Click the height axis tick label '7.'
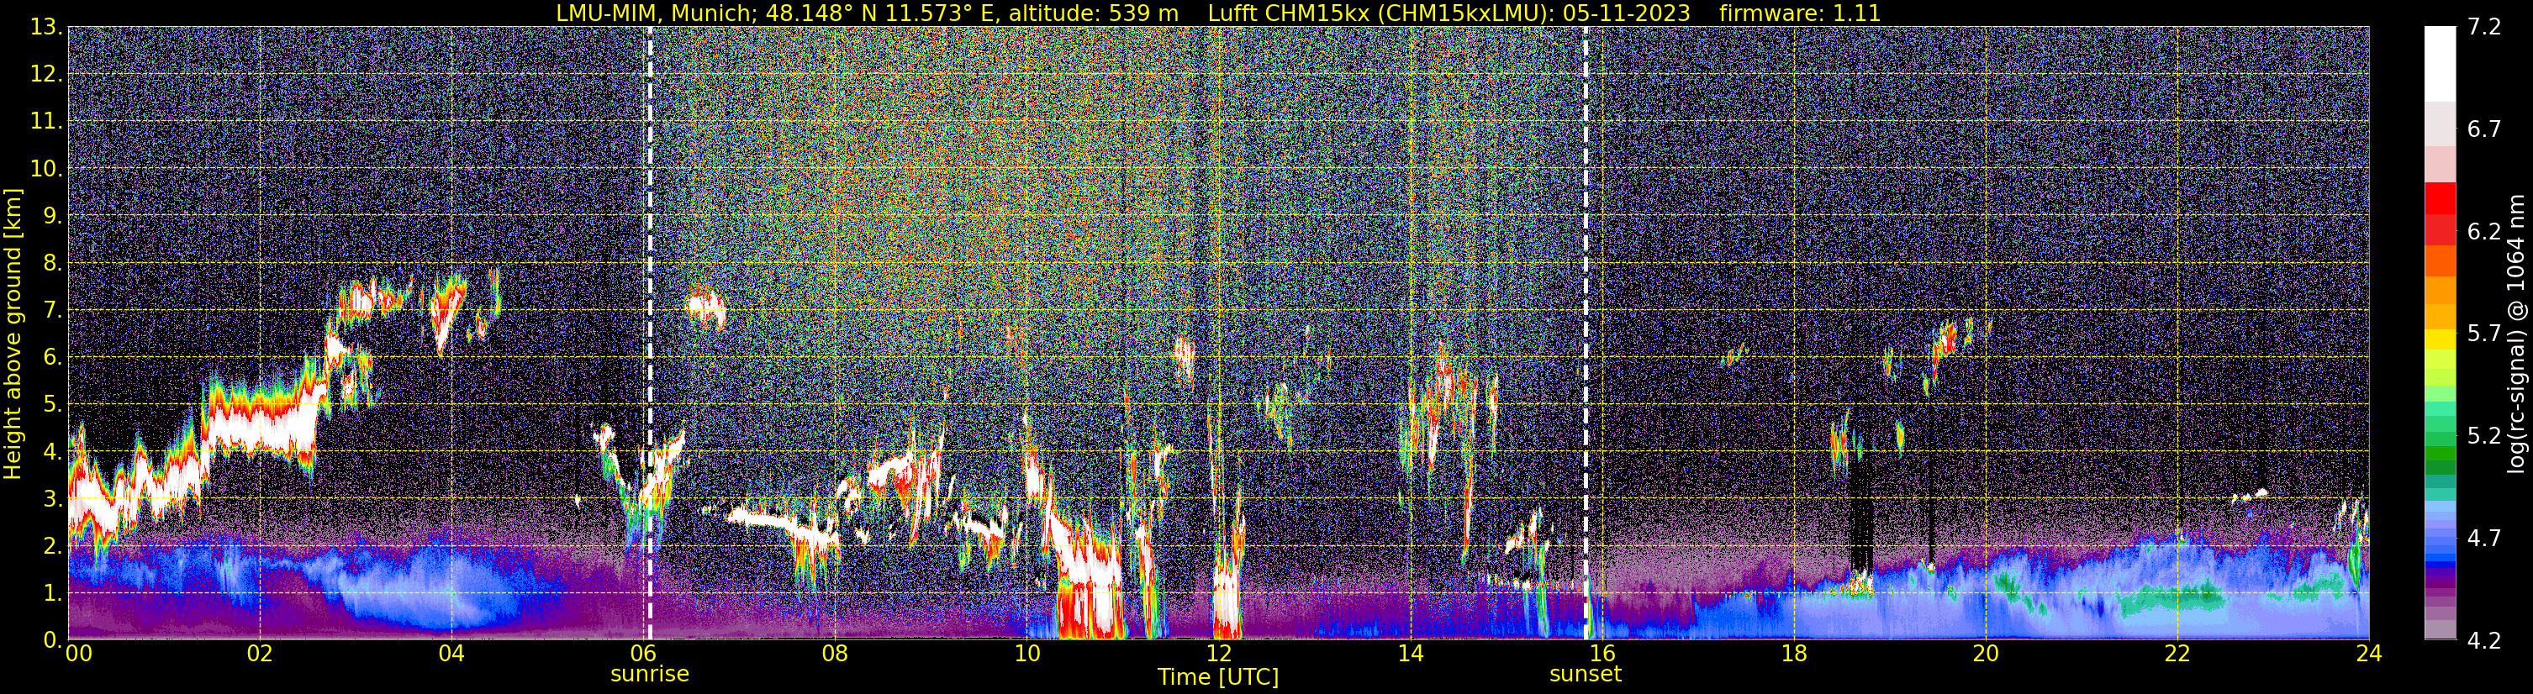Image resolution: width=2533 pixels, height=694 pixels. 52,311
